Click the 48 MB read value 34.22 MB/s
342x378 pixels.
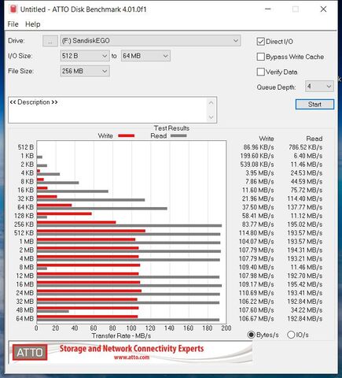pos(307,310)
